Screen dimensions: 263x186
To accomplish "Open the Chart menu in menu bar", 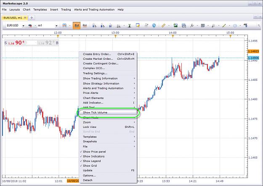I will (27, 10).
